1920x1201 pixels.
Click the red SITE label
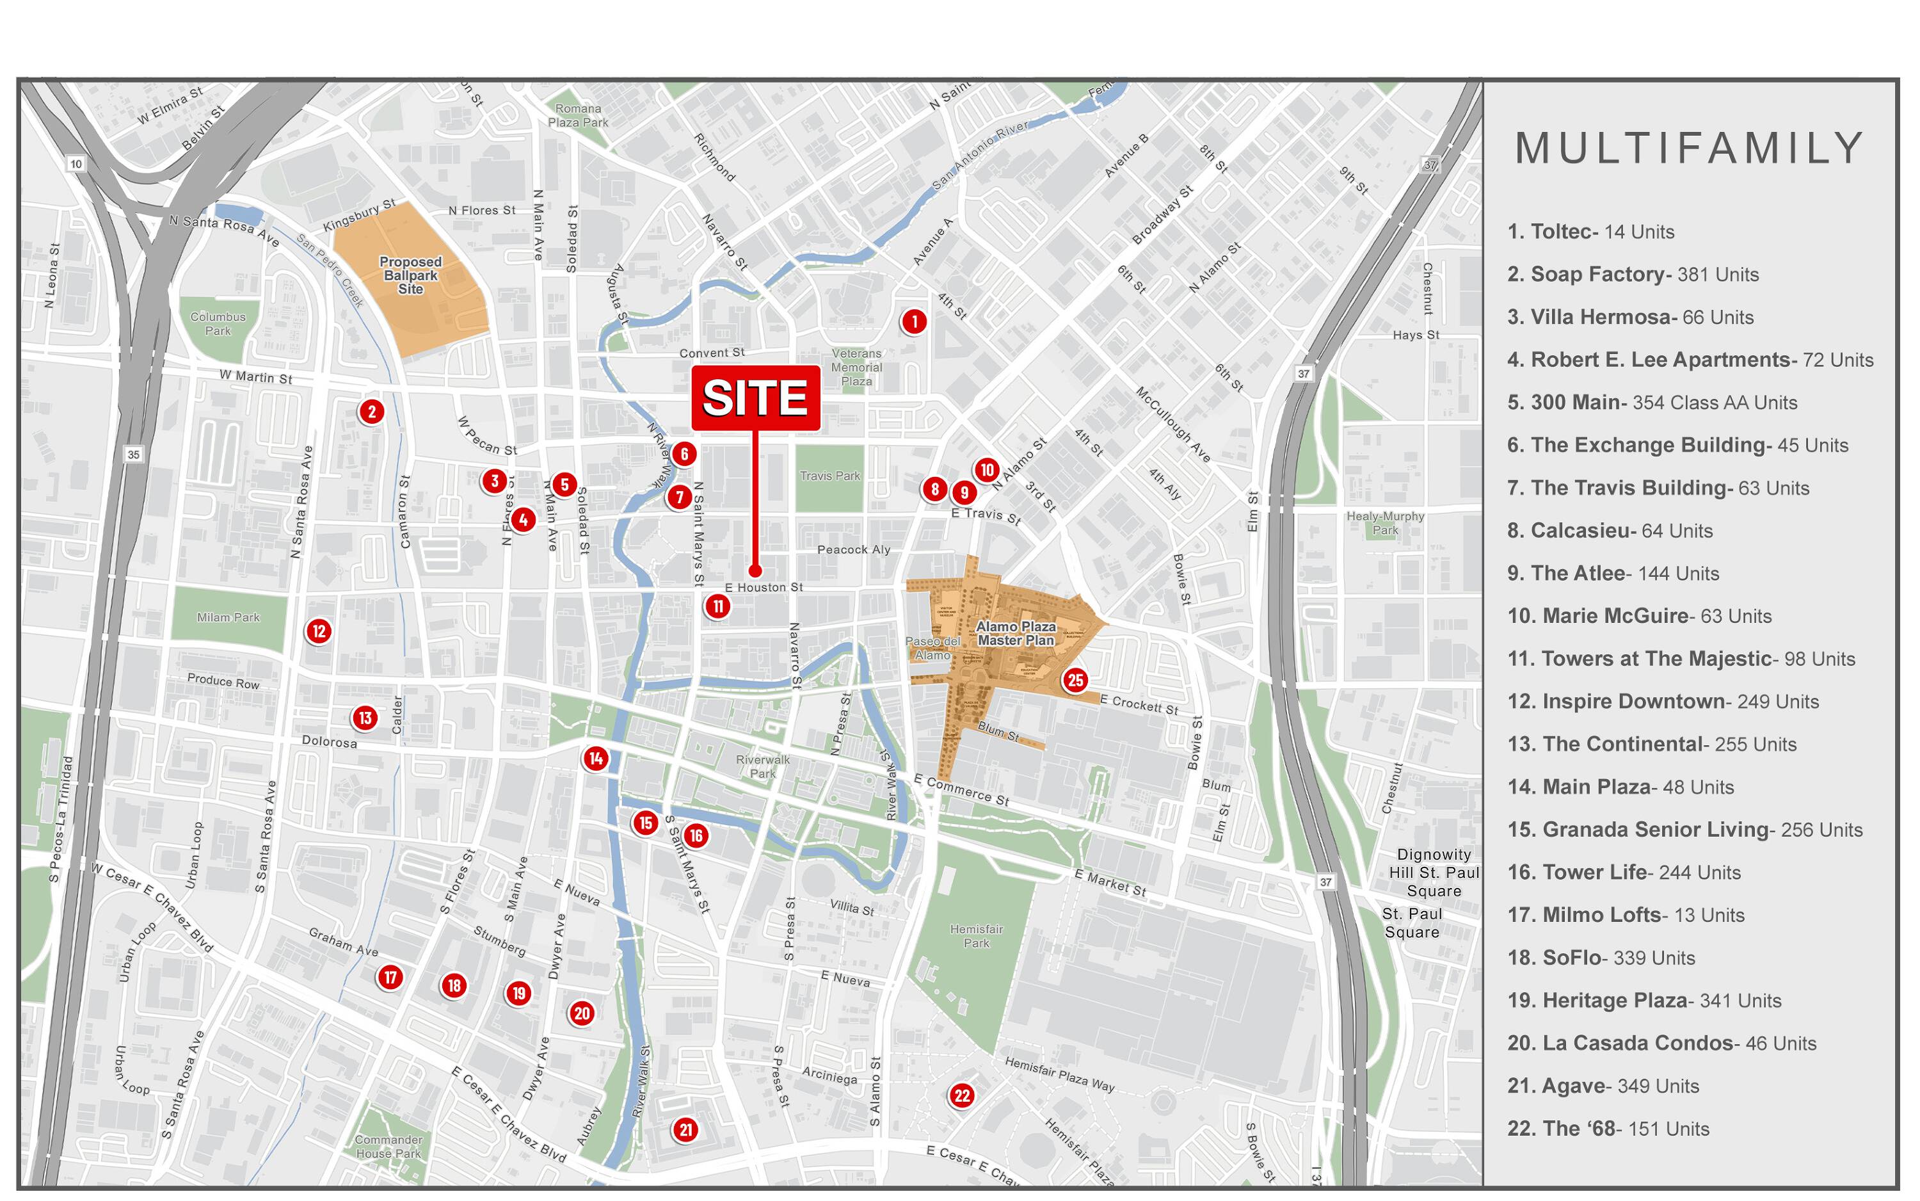755,398
